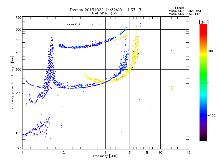Click the plot title 'Tromsø 20151022 14:32:00-14:33:43'

[x=105, y=10]
